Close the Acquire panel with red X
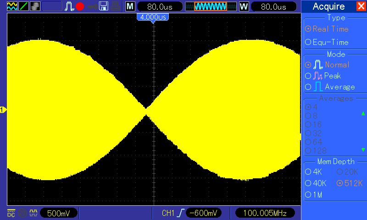The image size is (367, 220). (361, 6)
